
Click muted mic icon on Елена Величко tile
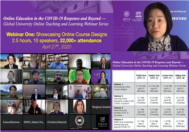[x=1, y=129]
